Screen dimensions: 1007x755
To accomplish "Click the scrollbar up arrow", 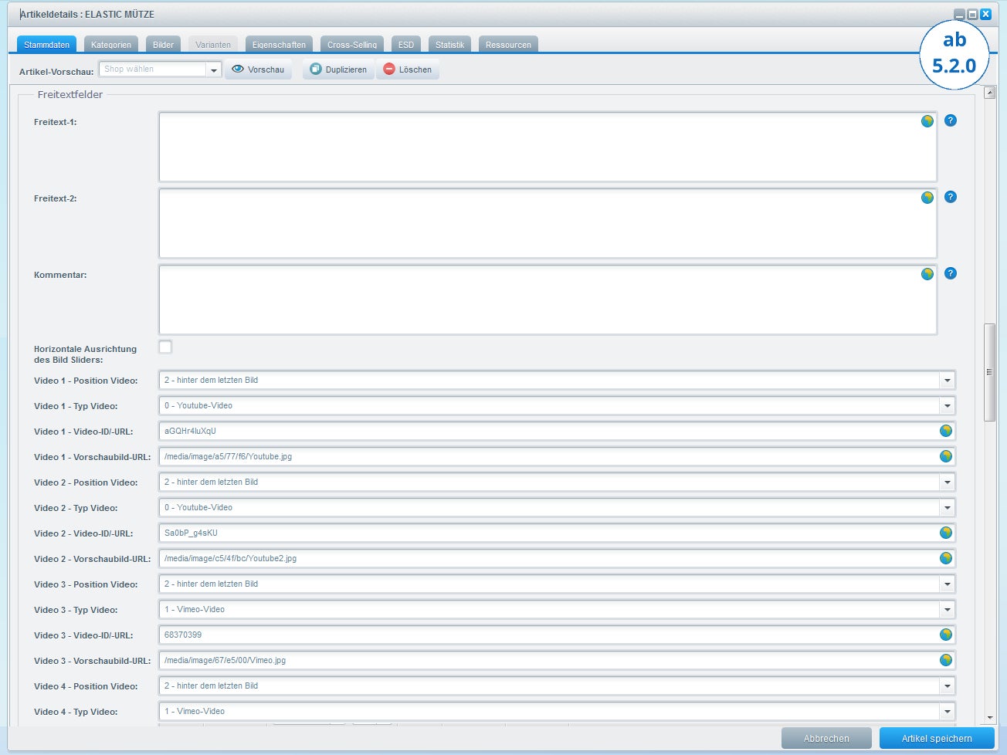I will (x=989, y=93).
